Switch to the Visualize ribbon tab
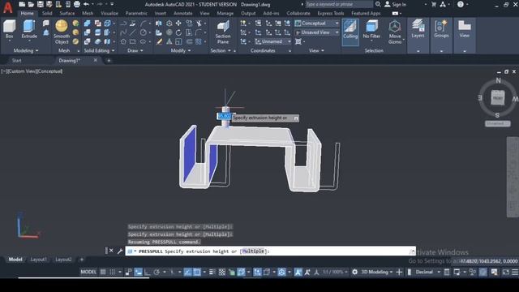The width and height of the screenshot is (519, 292). pyautogui.click(x=109, y=13)
